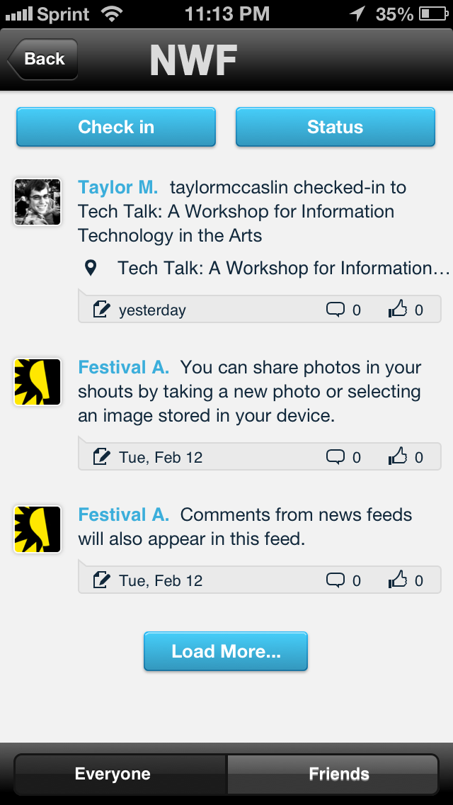Open the Festival A. name link on the photo-sharing post
This screenshot has height=805, width=453.
(x=124, y=368)
